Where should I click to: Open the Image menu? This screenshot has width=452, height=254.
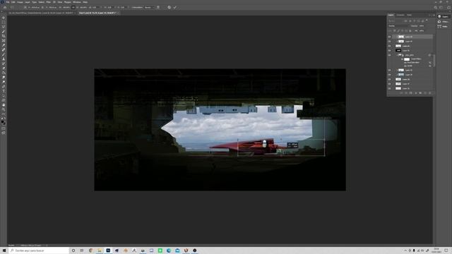pyautogui.click(x=20, y=2)
